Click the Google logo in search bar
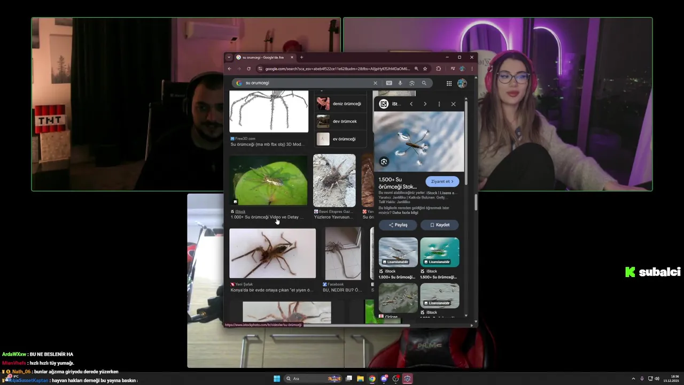The width and height of the screenshot is (684, 385). click(239, 83)
